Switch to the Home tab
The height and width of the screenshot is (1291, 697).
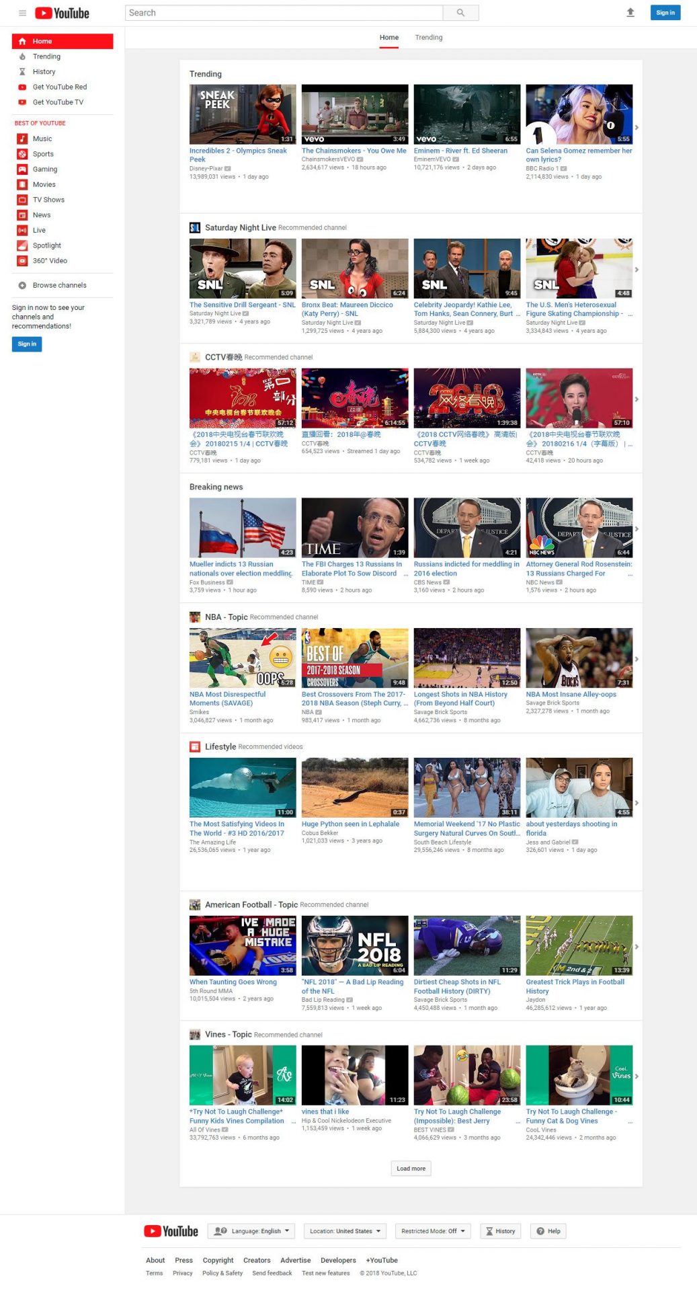pos(389,38)
